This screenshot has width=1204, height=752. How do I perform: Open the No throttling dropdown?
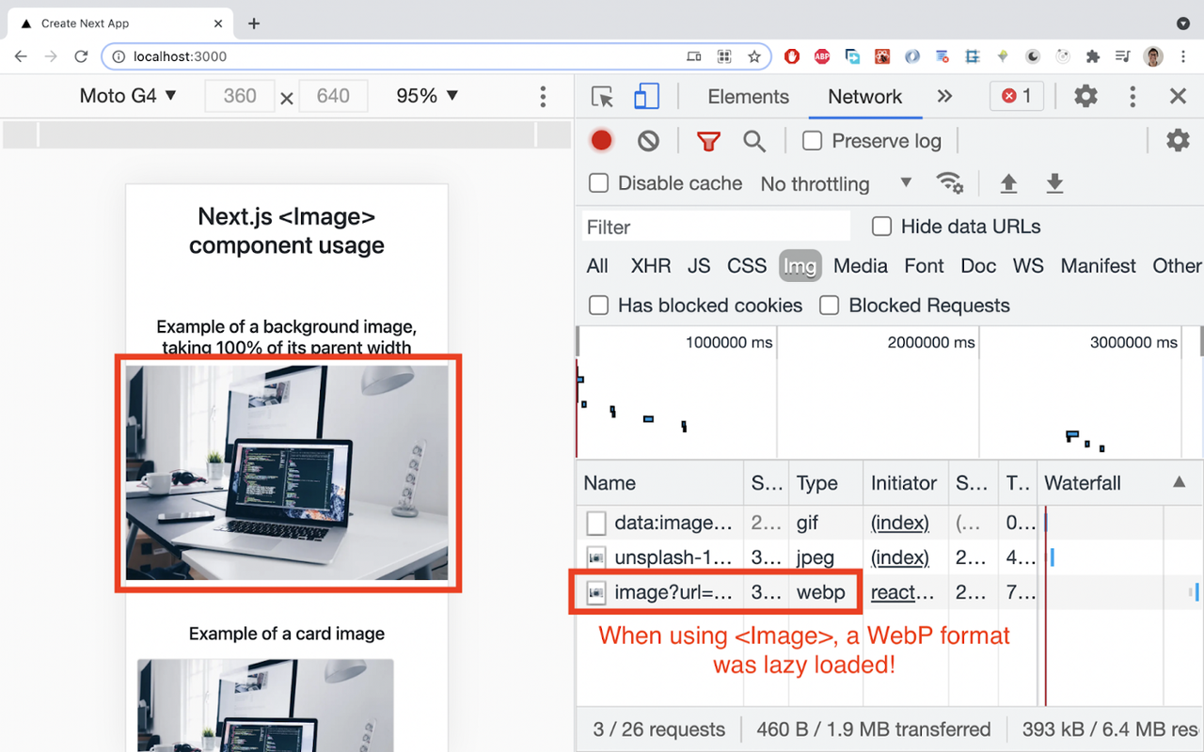[x=836, y=183]
